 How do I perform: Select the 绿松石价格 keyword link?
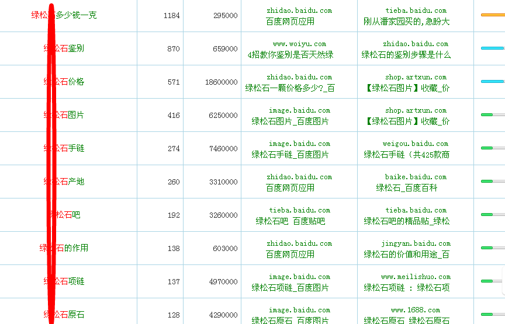64,82
